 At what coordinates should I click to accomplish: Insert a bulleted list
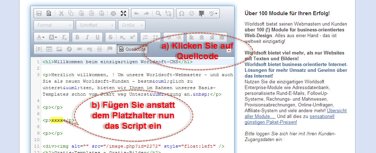click(156, 37)
